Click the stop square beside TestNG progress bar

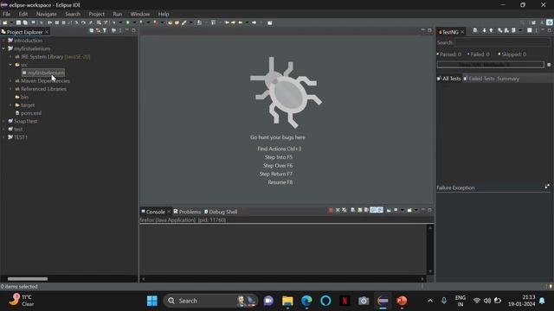549,65
